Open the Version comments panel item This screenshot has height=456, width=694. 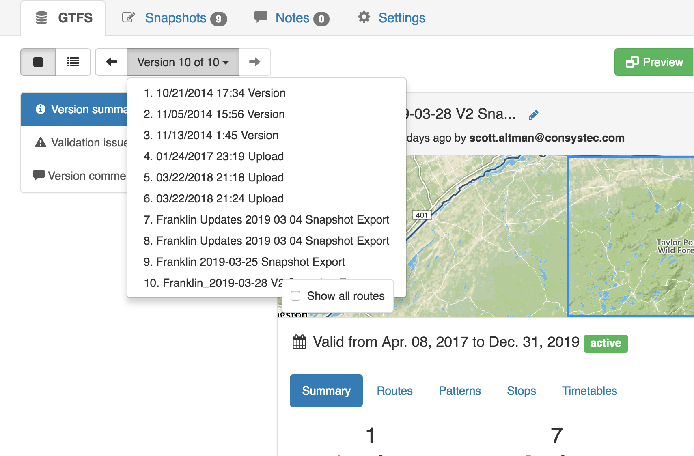pyautogui.click(x=74, y=176)
